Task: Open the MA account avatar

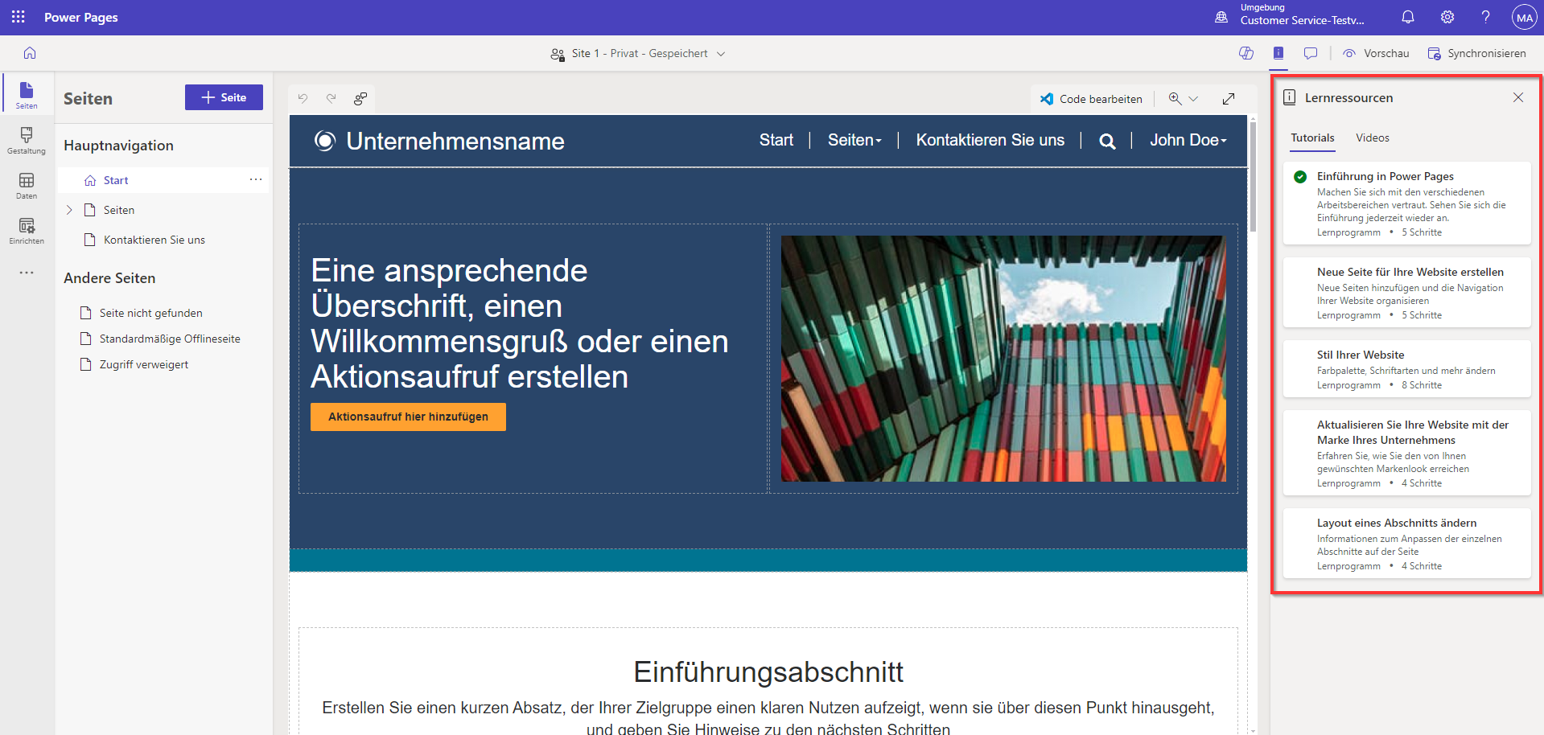Action: pyautogui.click(x=1524, y=17)
